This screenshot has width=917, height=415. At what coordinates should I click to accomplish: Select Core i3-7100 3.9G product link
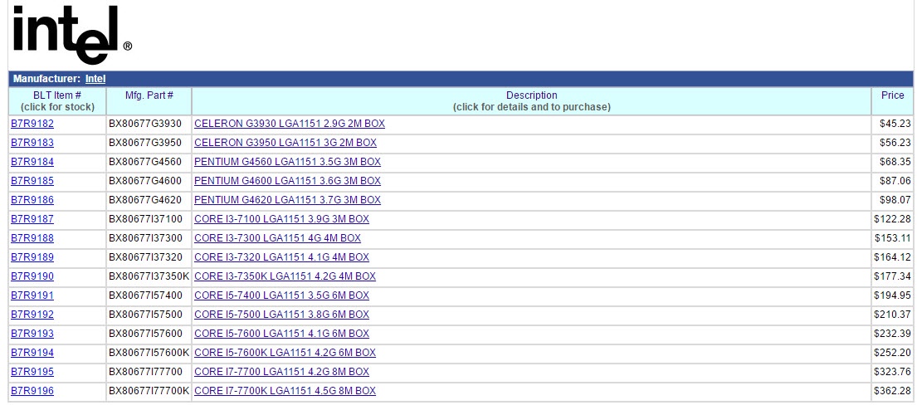tap(281, 219)
